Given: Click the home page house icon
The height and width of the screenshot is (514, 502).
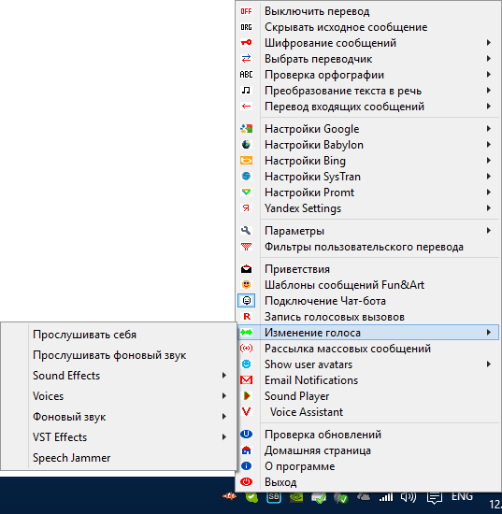Looking at the screenshot, I should (x=246, y=450).
